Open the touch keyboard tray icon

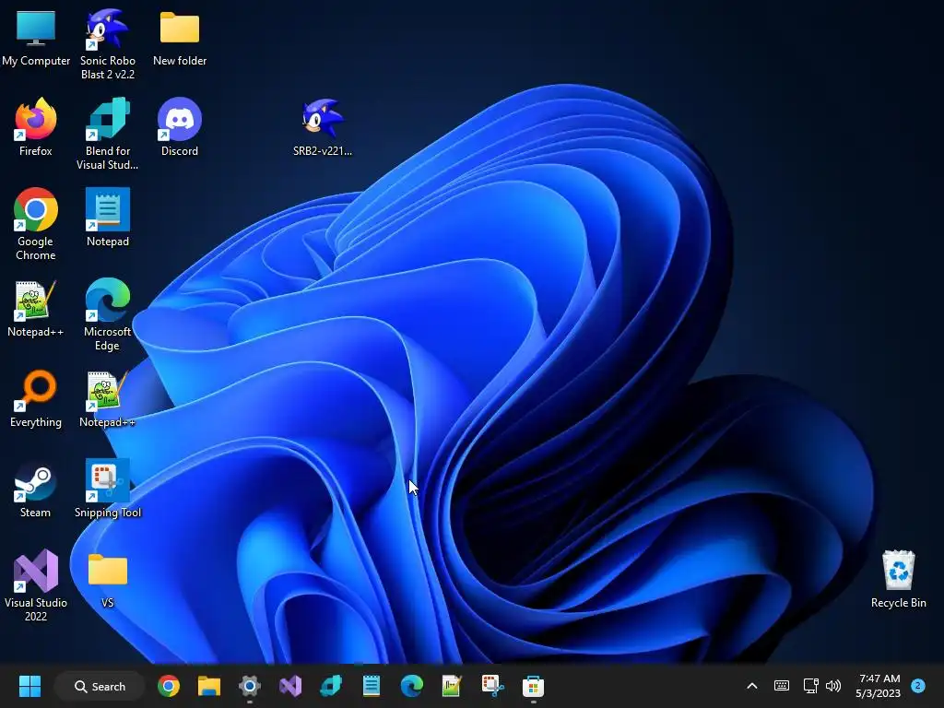coord(782,686)
